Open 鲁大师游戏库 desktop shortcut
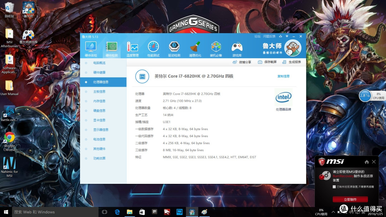Viewport: 386px width, 217px height. 28,37
